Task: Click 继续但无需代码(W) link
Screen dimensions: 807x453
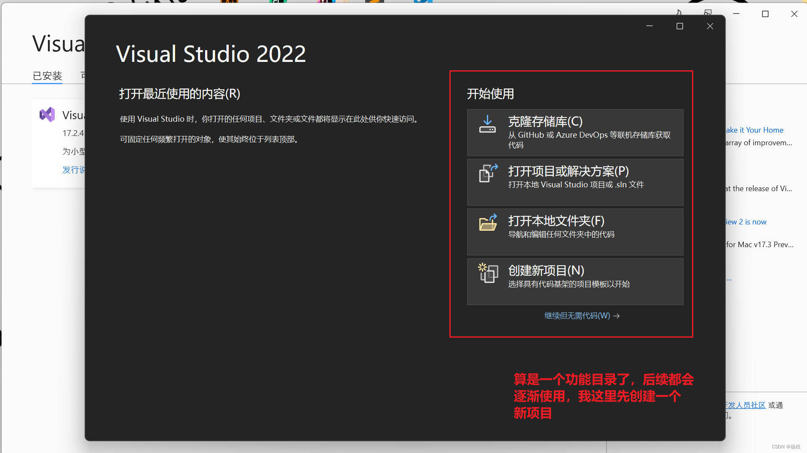Action: (582, 316)
